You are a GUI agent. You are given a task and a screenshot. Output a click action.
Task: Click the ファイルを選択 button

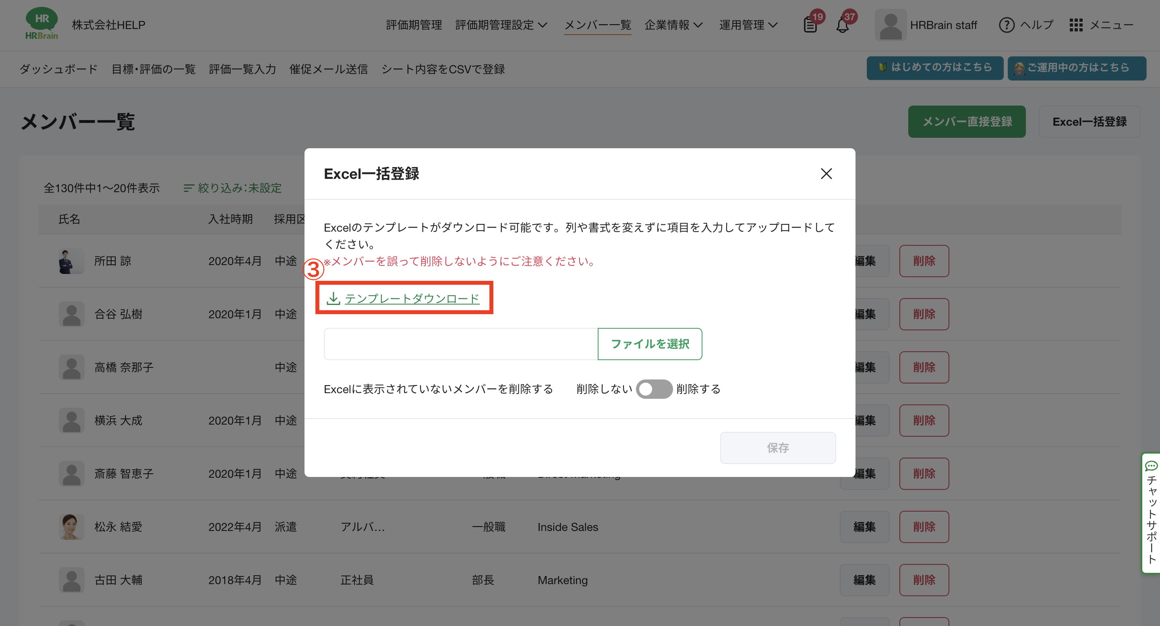(649, 344)
